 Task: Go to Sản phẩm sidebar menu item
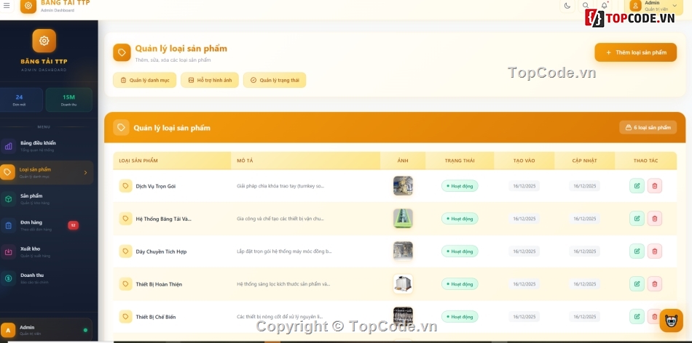click(31, 198)
